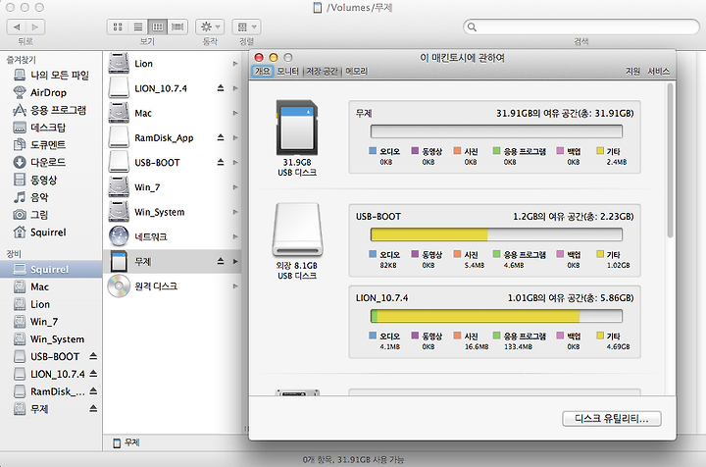Expand 무제 row disclosure arrow
The width and height of the screenshot is (706, 467).
pos(235,262)
